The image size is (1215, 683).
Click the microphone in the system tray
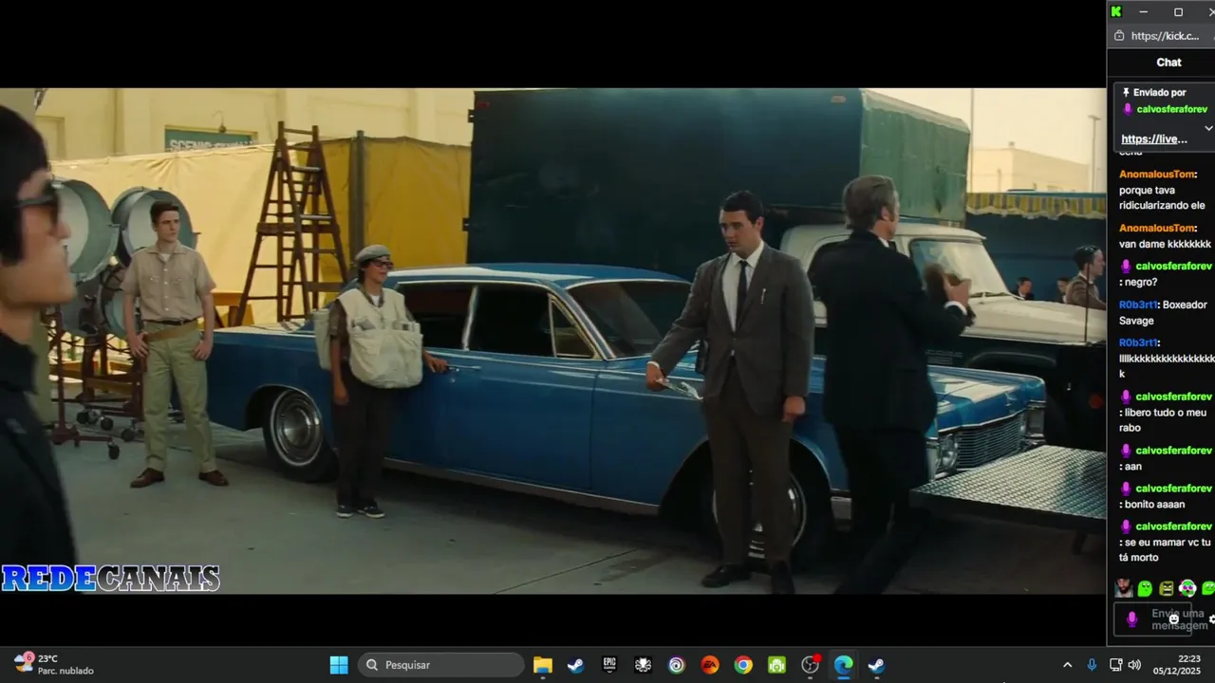point(1092,665)
